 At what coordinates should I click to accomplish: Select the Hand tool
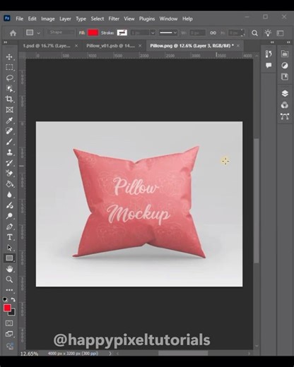9,269
